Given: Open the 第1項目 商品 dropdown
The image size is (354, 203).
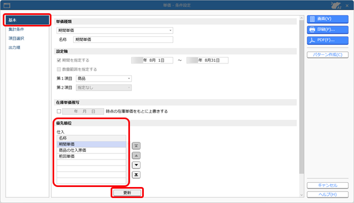Looking at the screenshot, I should [103, 78].
